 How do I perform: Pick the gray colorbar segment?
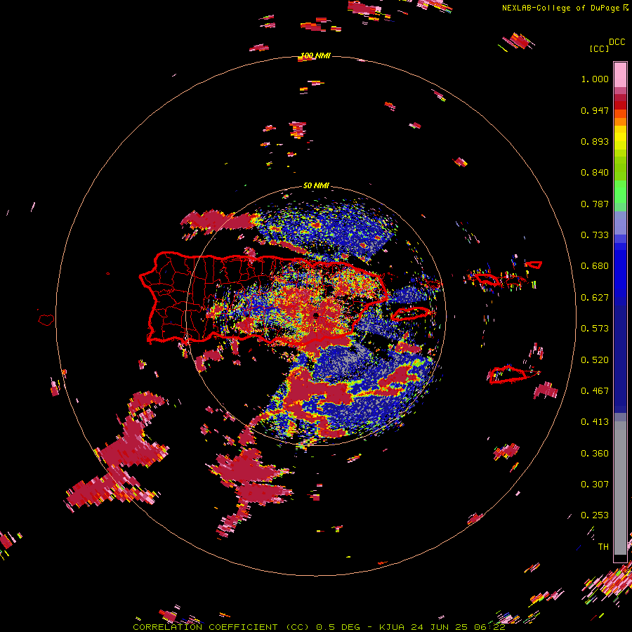point(620,488)
